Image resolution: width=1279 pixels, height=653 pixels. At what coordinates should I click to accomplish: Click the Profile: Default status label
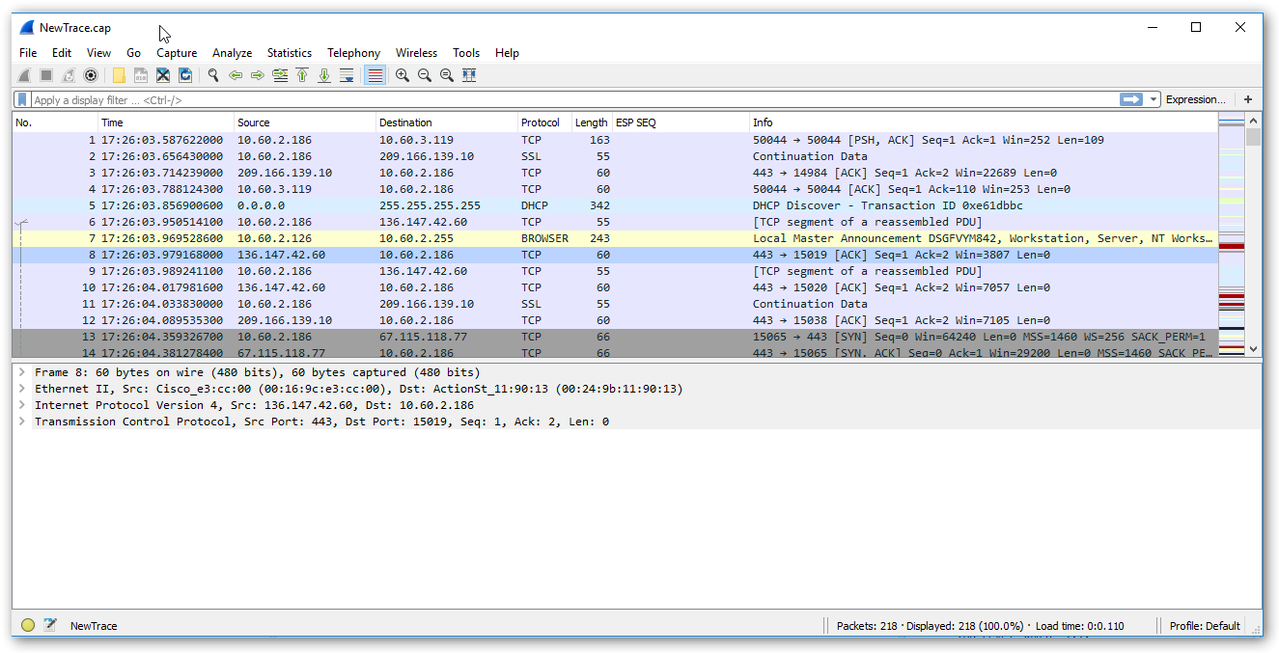click(1204, 626)
